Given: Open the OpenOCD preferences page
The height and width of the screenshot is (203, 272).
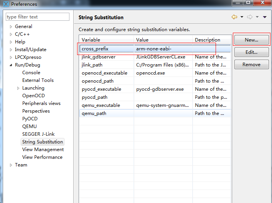Looking at the screenshot, I should click(33, 96).
